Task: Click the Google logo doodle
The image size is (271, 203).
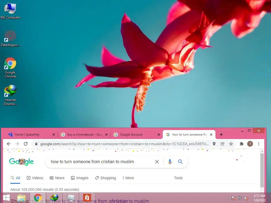Action: pos(21,162)
